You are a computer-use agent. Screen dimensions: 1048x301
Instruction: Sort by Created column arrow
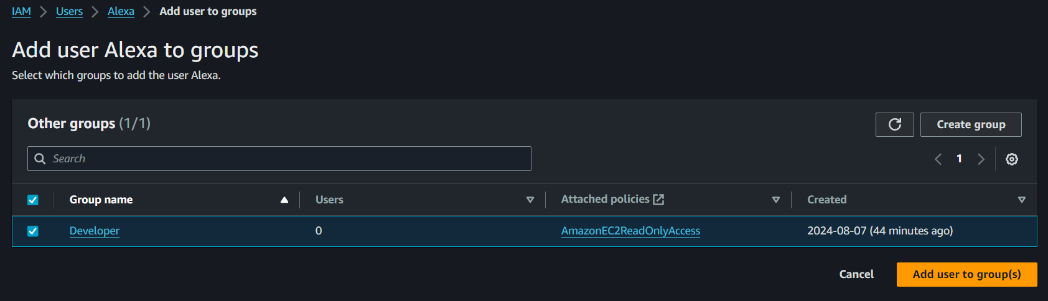pyautogui.click(x=1021, y=200)
